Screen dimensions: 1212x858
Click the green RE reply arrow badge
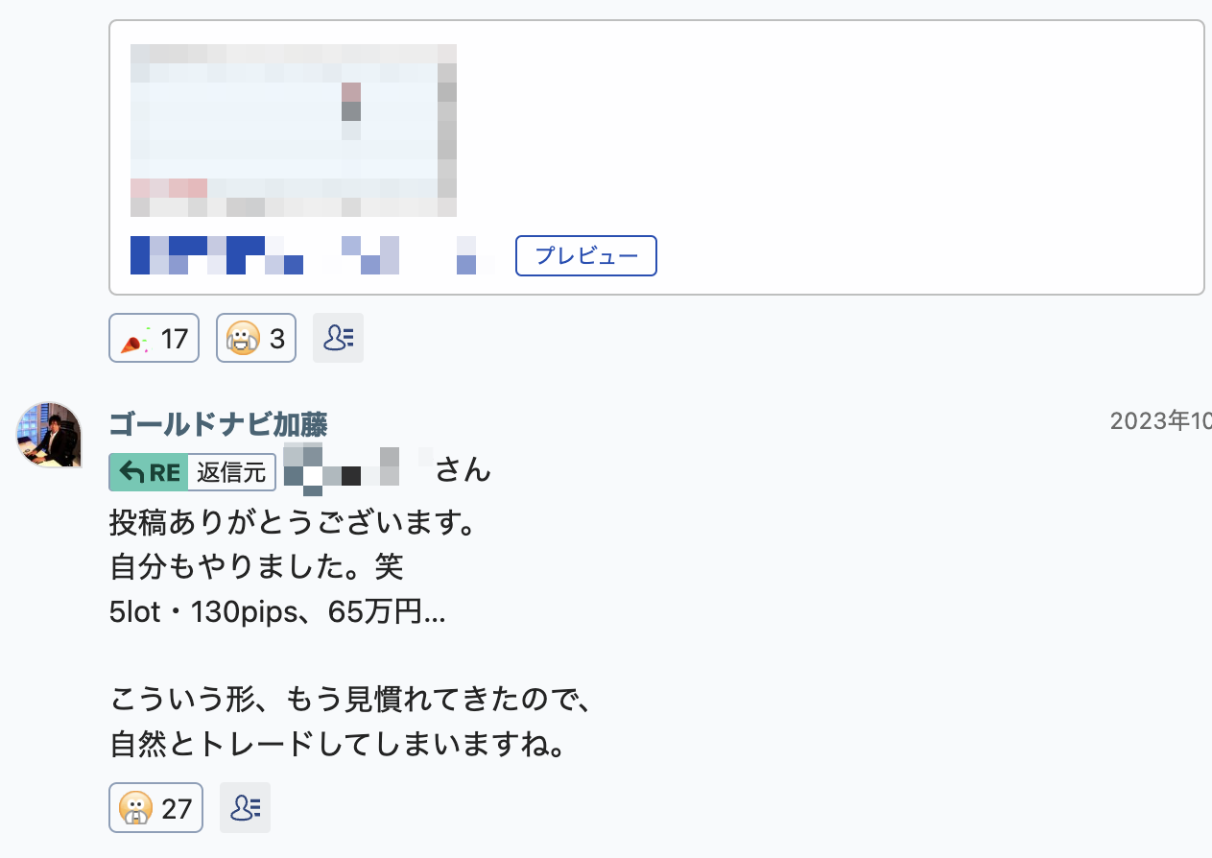[x=148, y=472]
